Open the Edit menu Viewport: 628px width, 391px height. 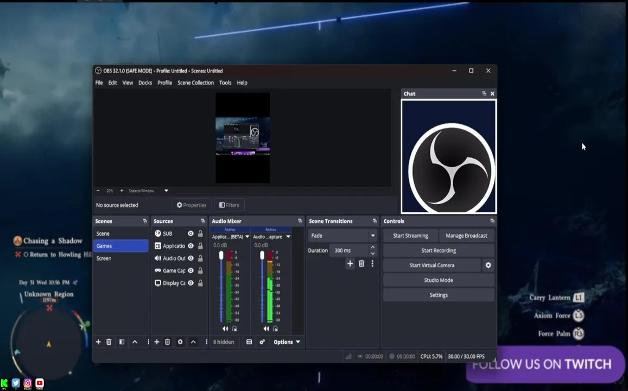(112, 83)
